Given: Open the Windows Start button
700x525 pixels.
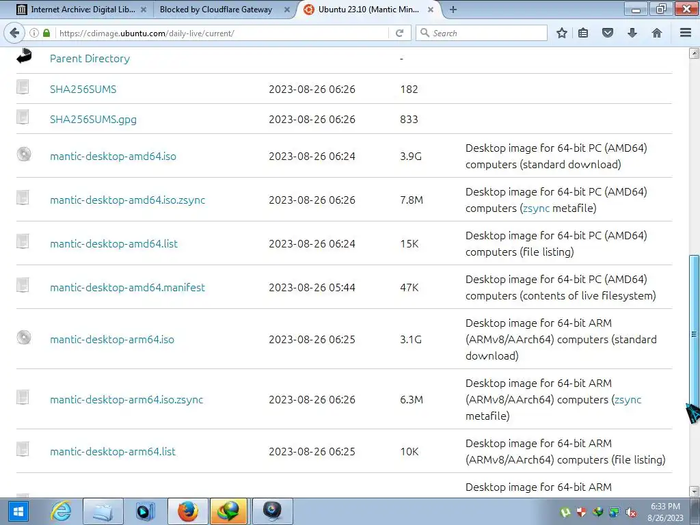Looking at the screenshot, I should point(18,511).
